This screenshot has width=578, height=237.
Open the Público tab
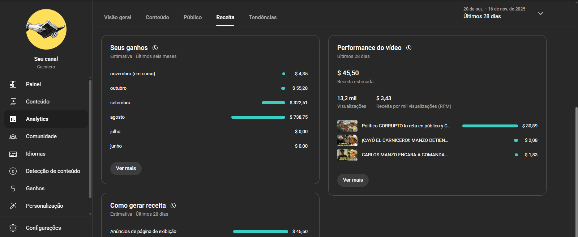[x=193, y=17]
